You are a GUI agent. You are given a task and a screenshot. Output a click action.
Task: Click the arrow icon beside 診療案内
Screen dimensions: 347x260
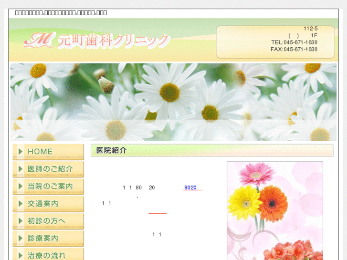tap(21, 239)
